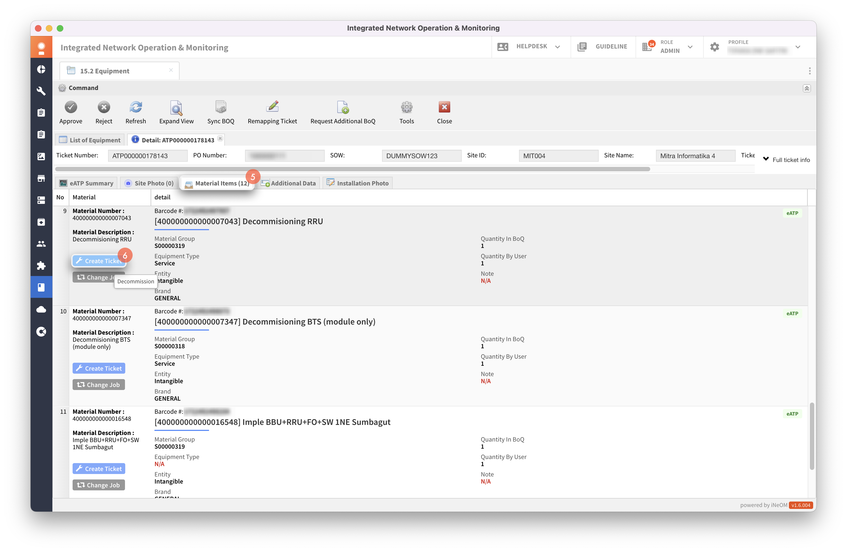This screenshot has width=847, height=552.
Task: Open the Site Photo (0) tab
Action: pyautogui.click(x=149, y=183)
